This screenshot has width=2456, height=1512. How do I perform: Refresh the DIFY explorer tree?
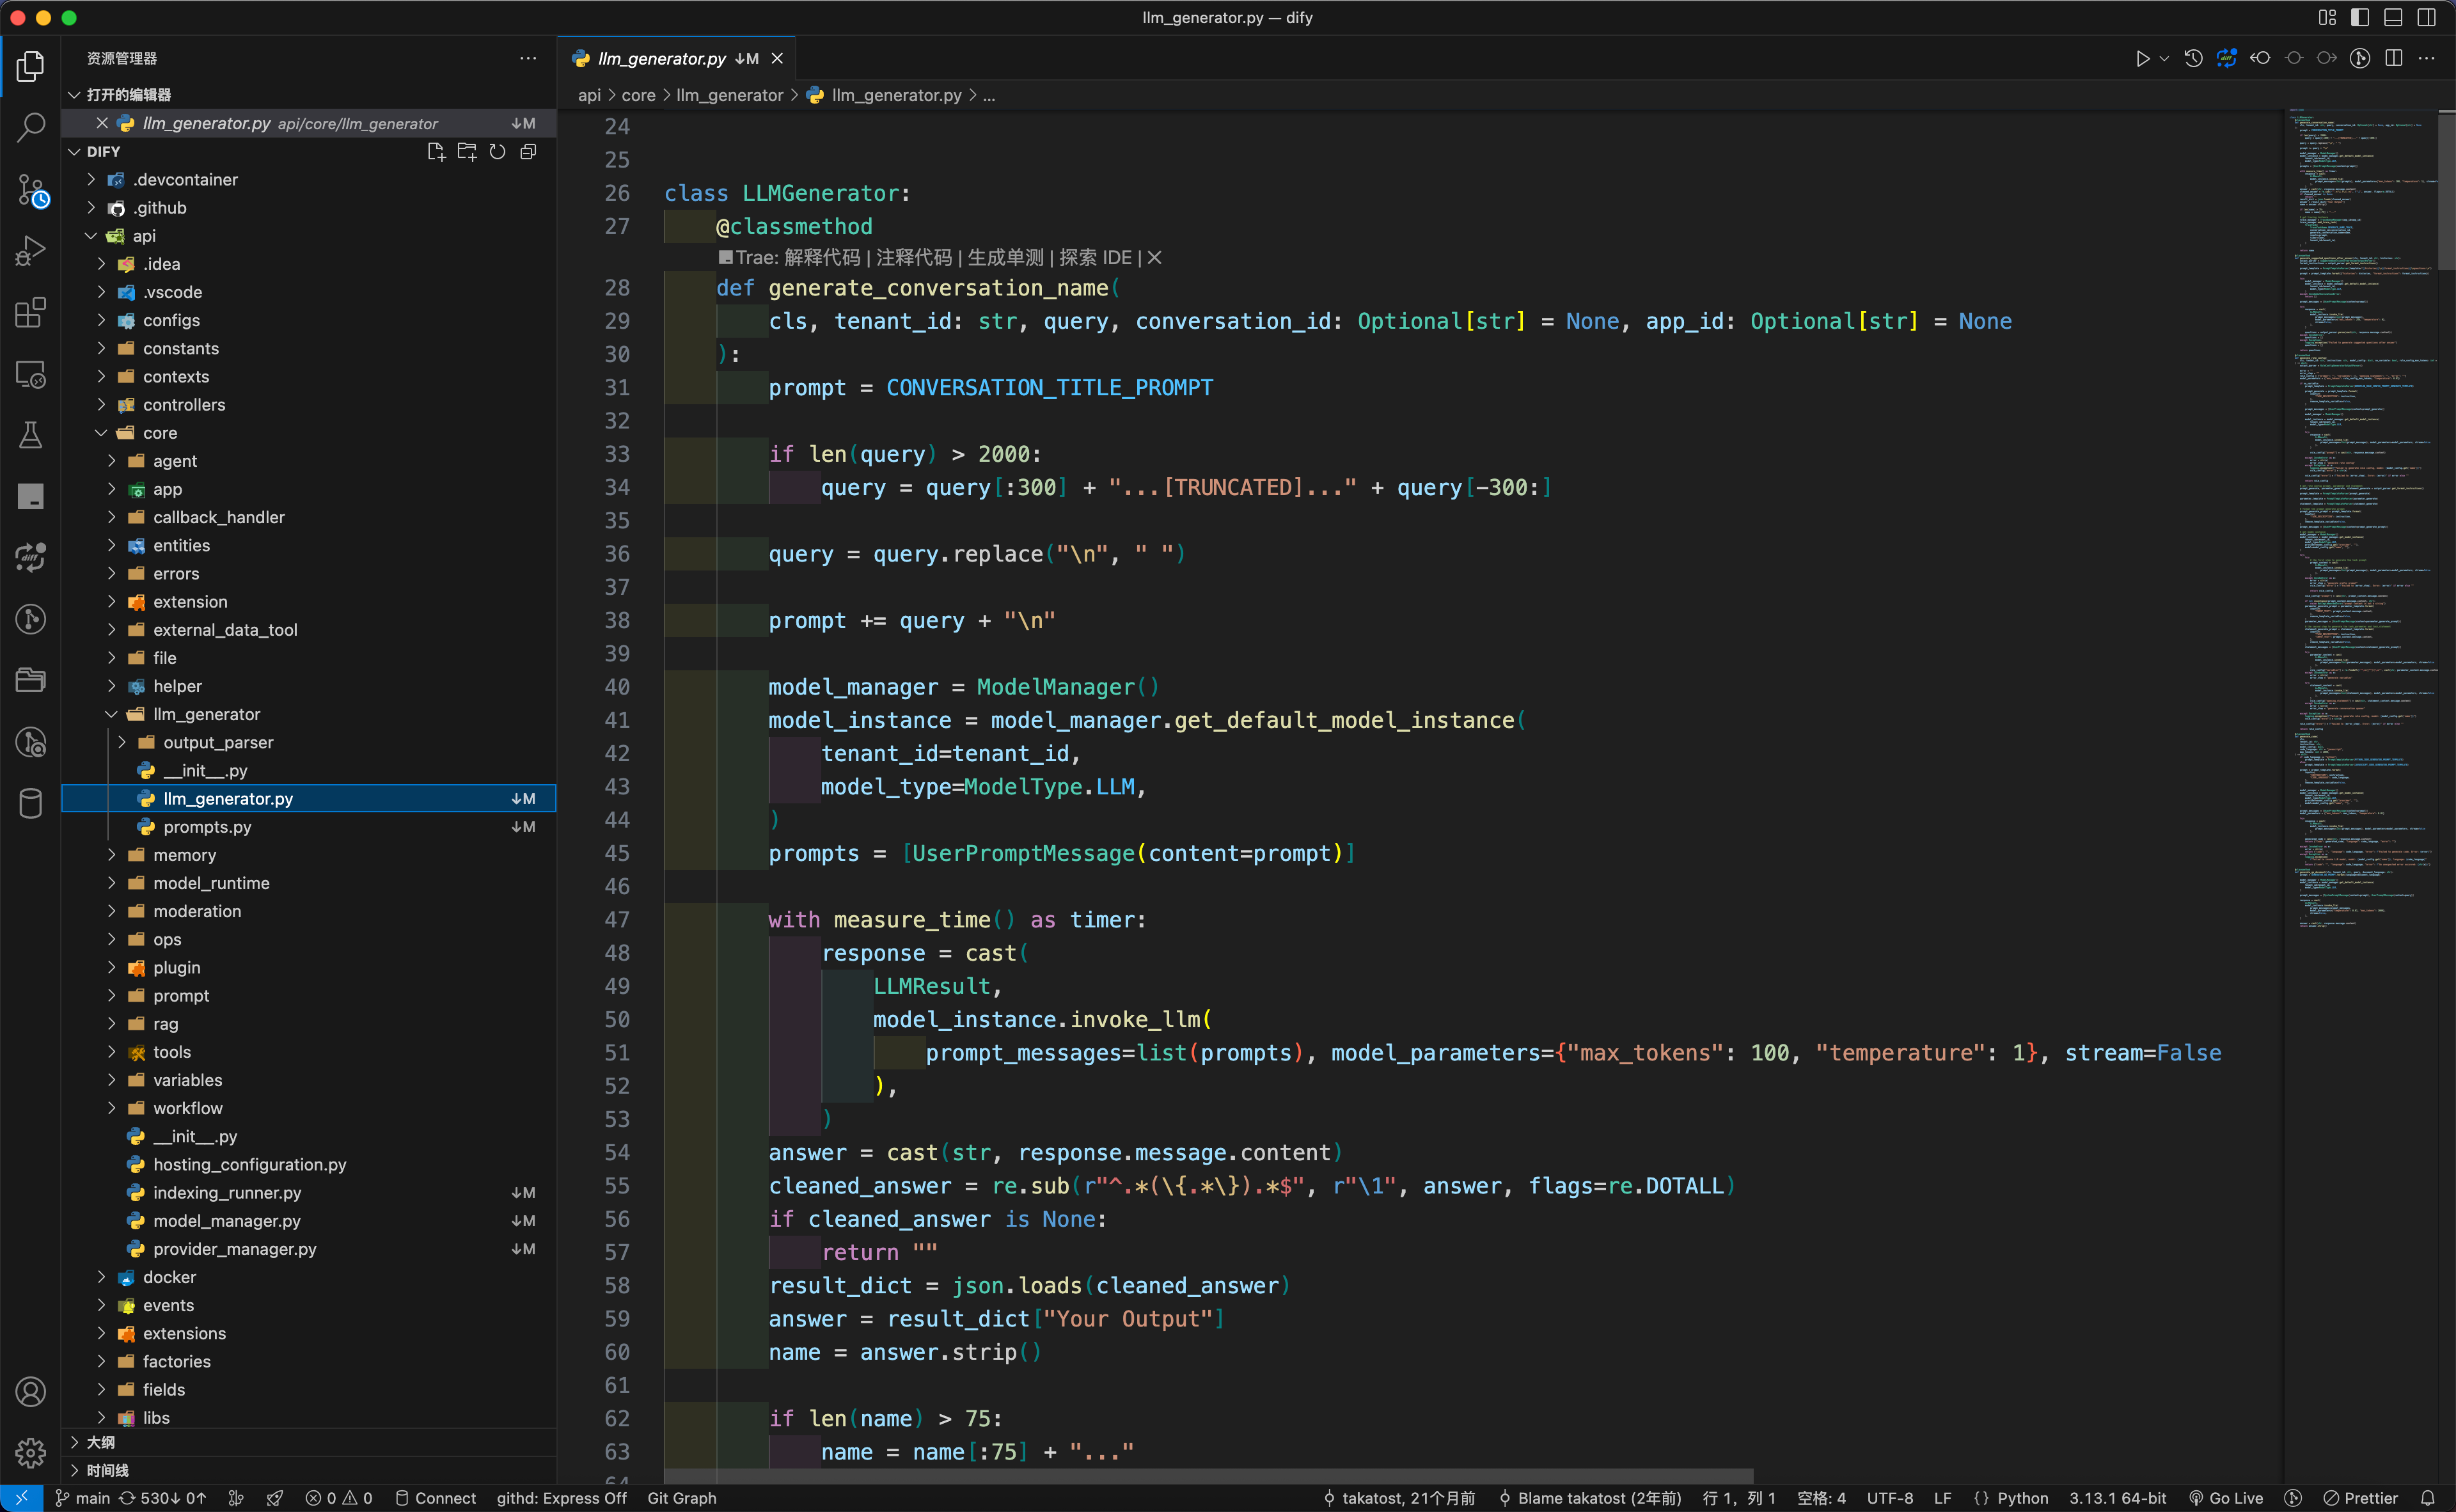click(497, 152)
